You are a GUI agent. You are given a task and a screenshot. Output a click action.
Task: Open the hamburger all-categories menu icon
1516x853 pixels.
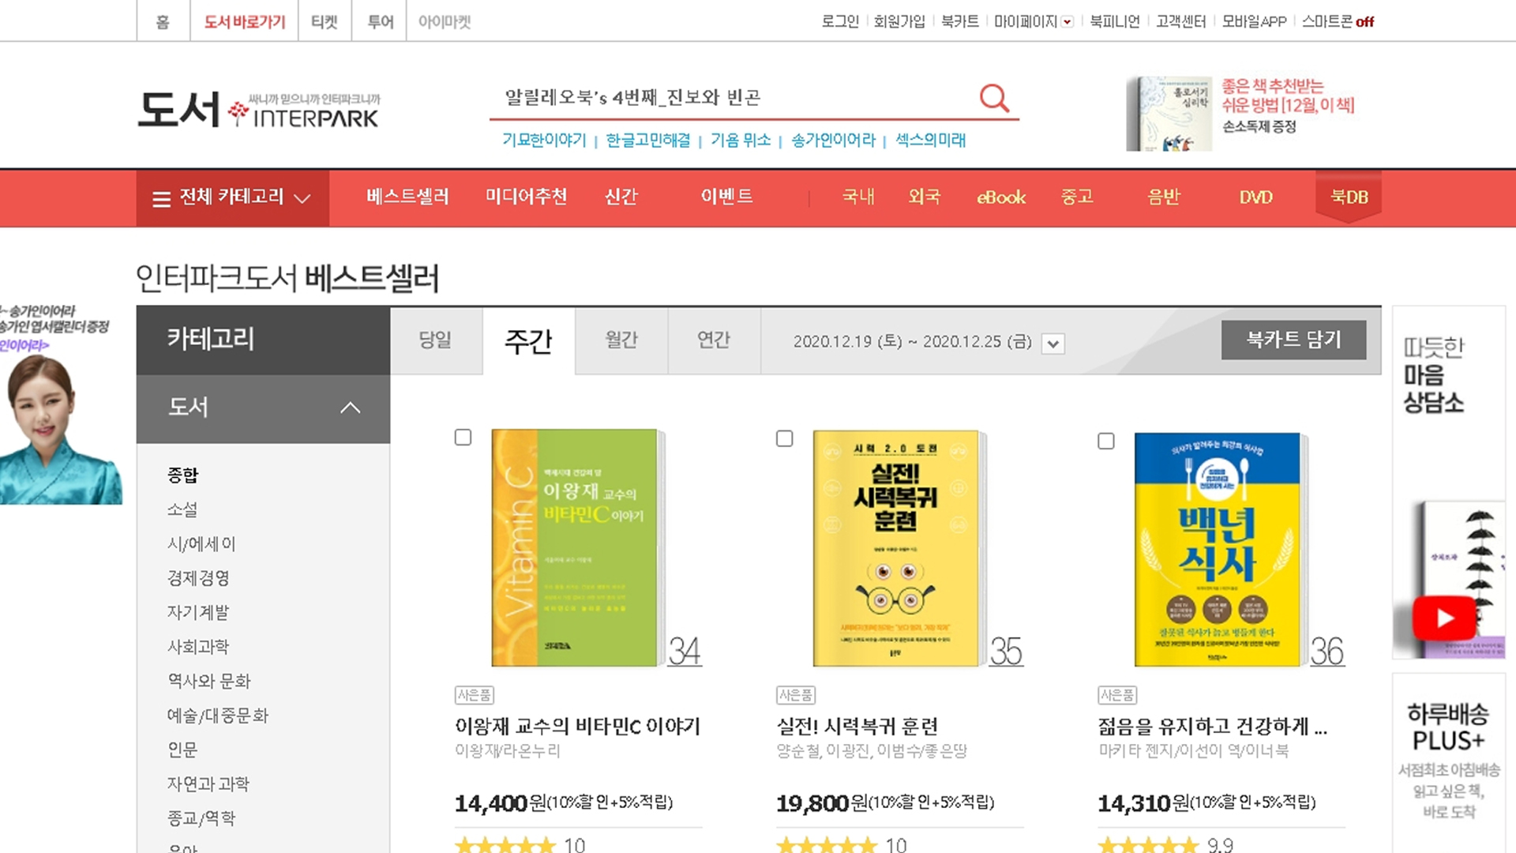tap(161, 198)
